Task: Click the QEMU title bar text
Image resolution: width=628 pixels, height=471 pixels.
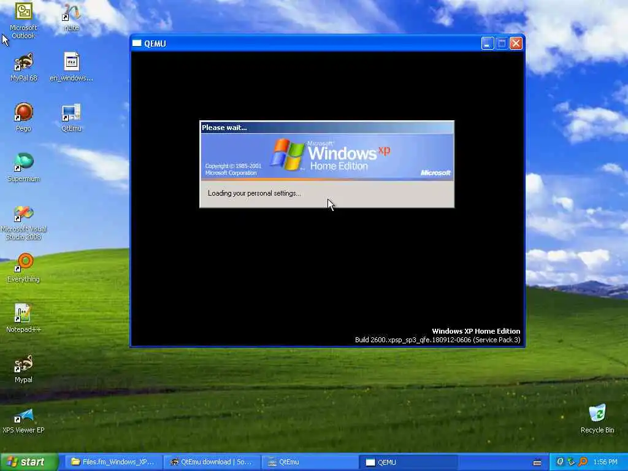Action: pos(155,44)
